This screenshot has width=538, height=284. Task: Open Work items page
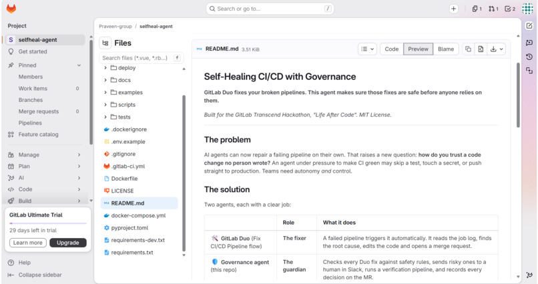(x=33, y=89)
